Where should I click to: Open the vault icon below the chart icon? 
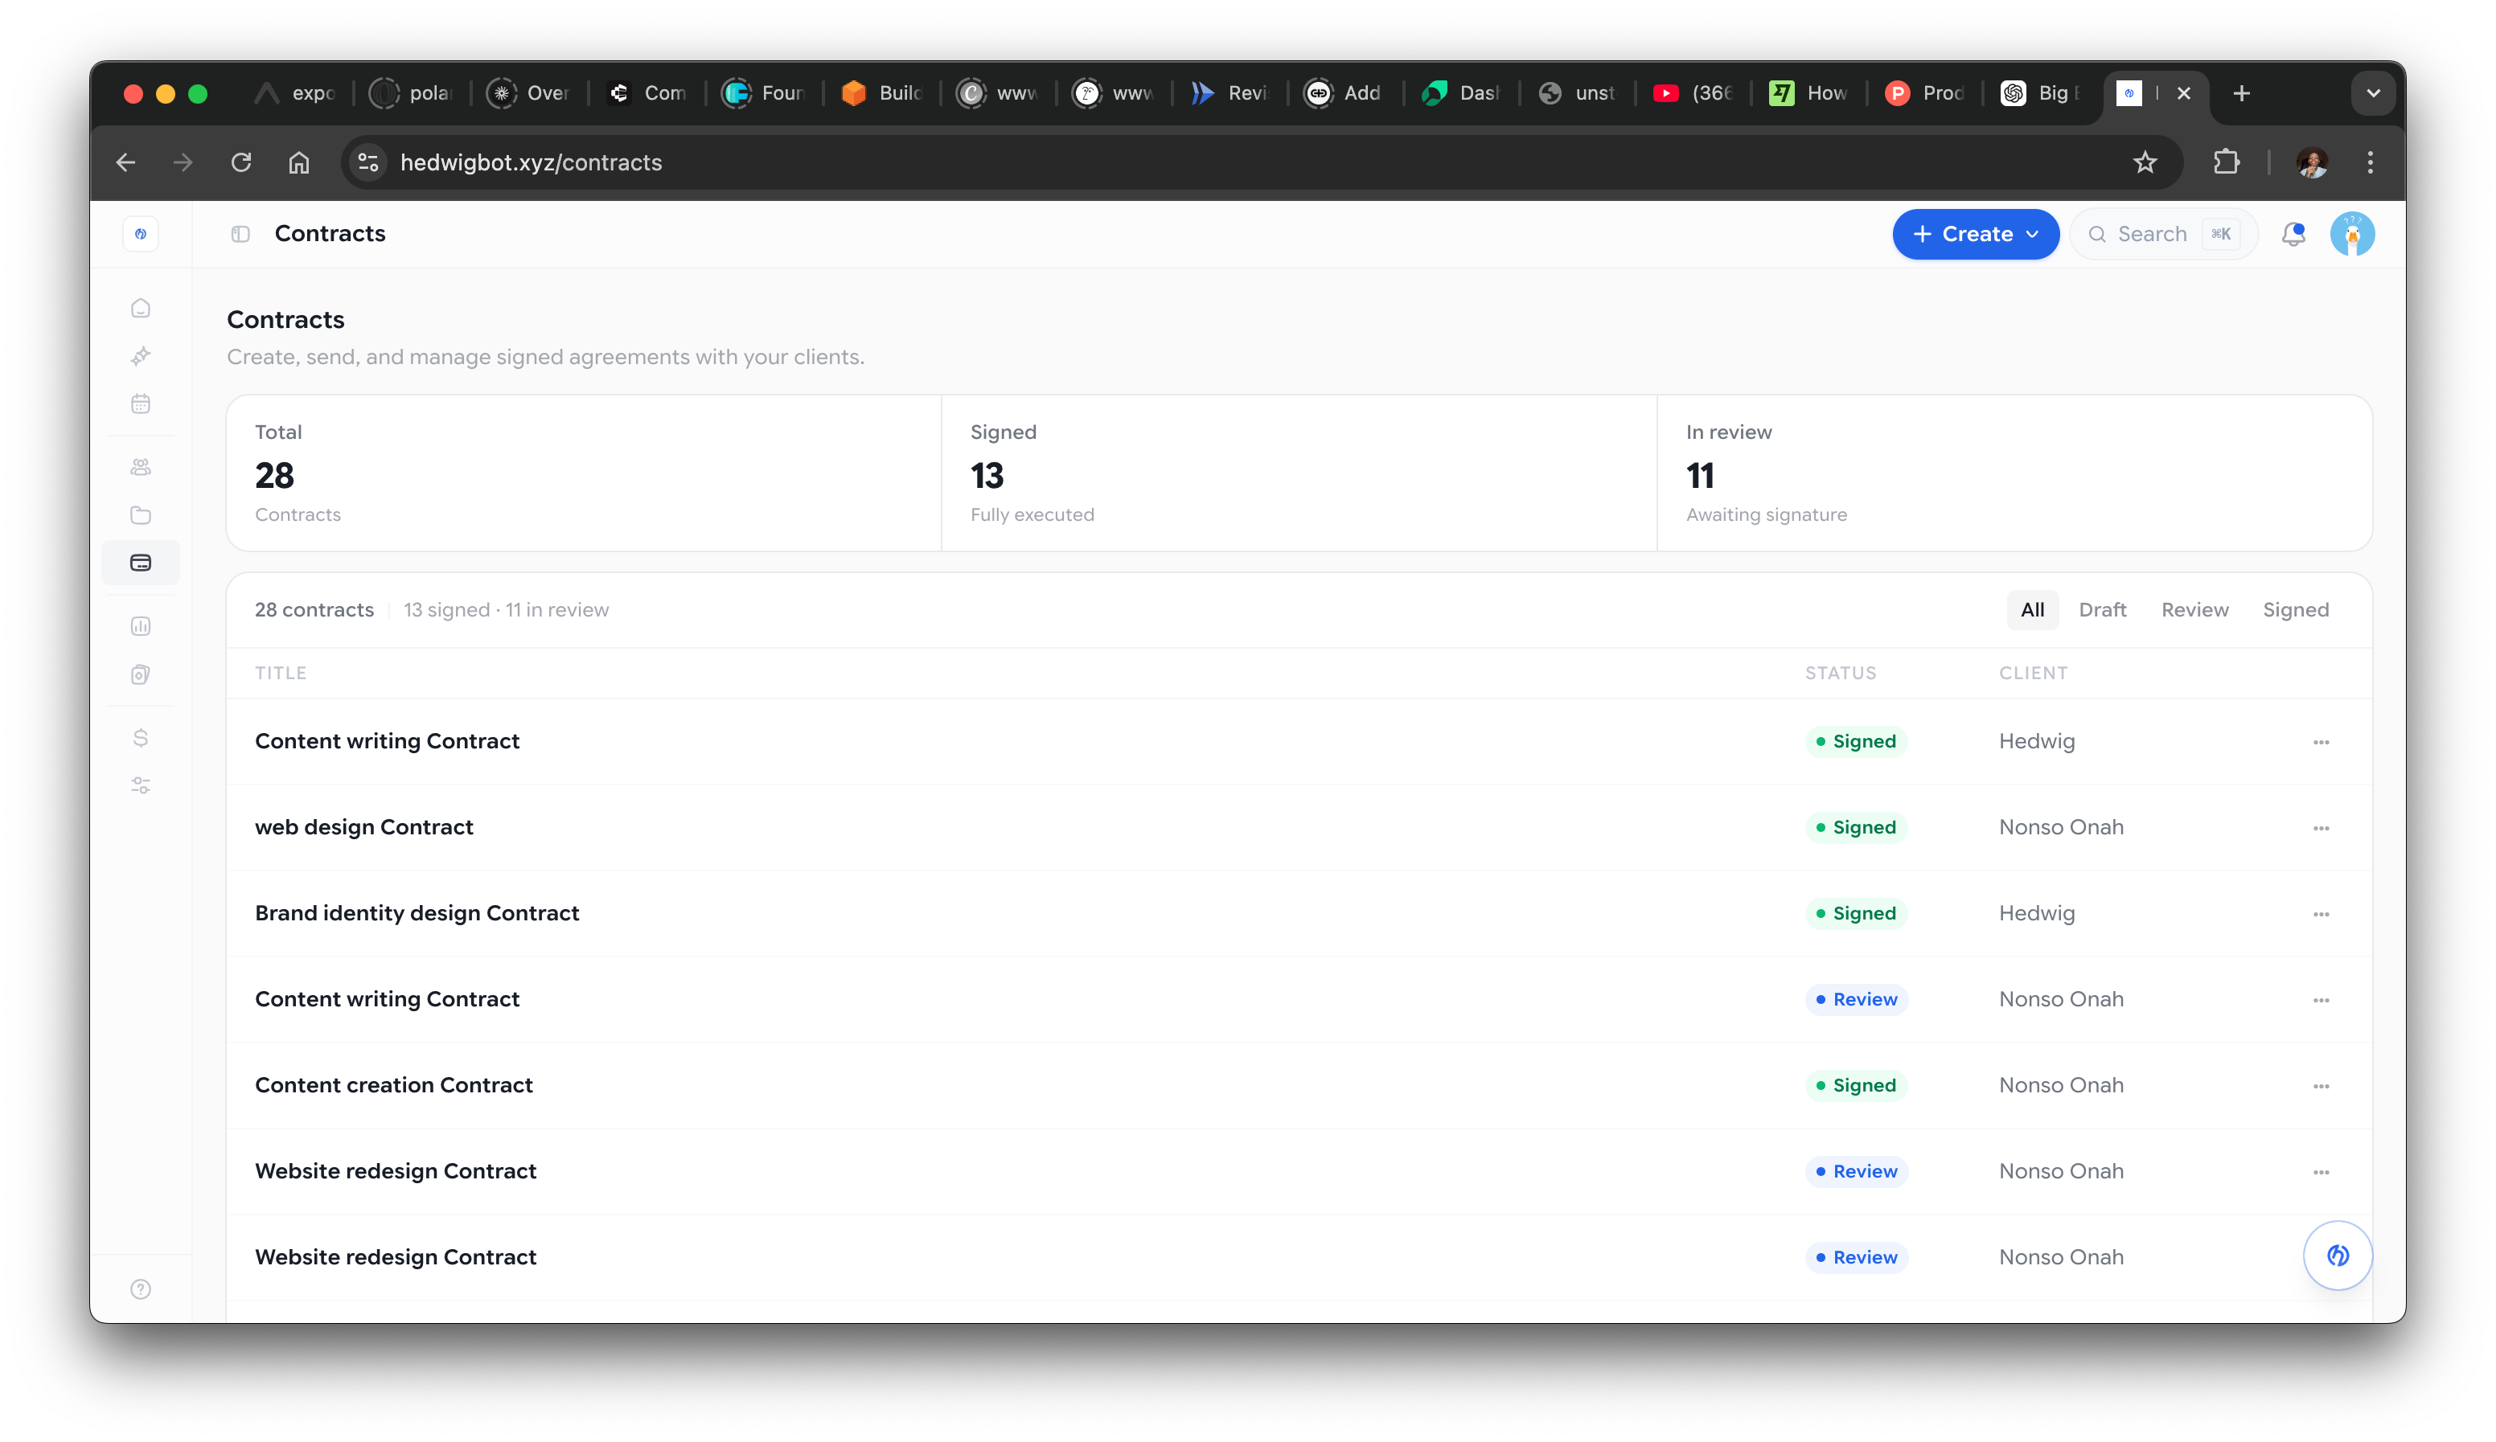[x=141, y=674]
